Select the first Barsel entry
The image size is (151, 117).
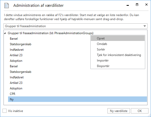tap(14, 39)
